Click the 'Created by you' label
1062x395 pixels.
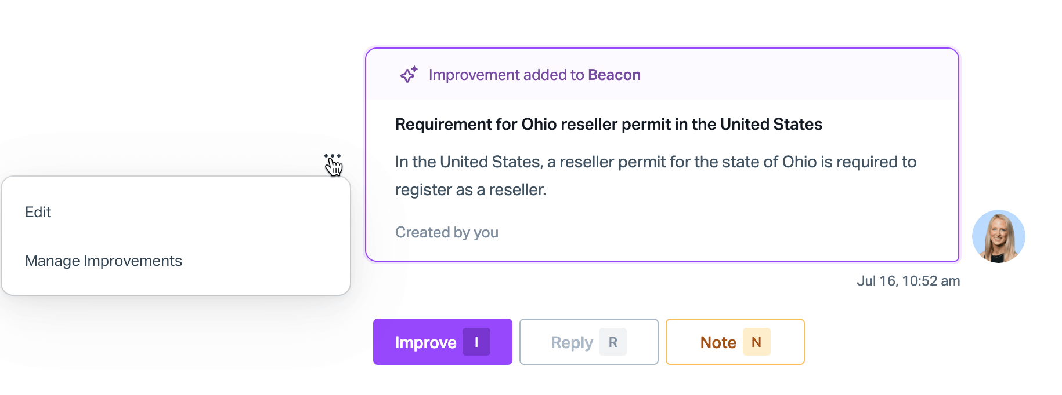[x=447, y=232]
